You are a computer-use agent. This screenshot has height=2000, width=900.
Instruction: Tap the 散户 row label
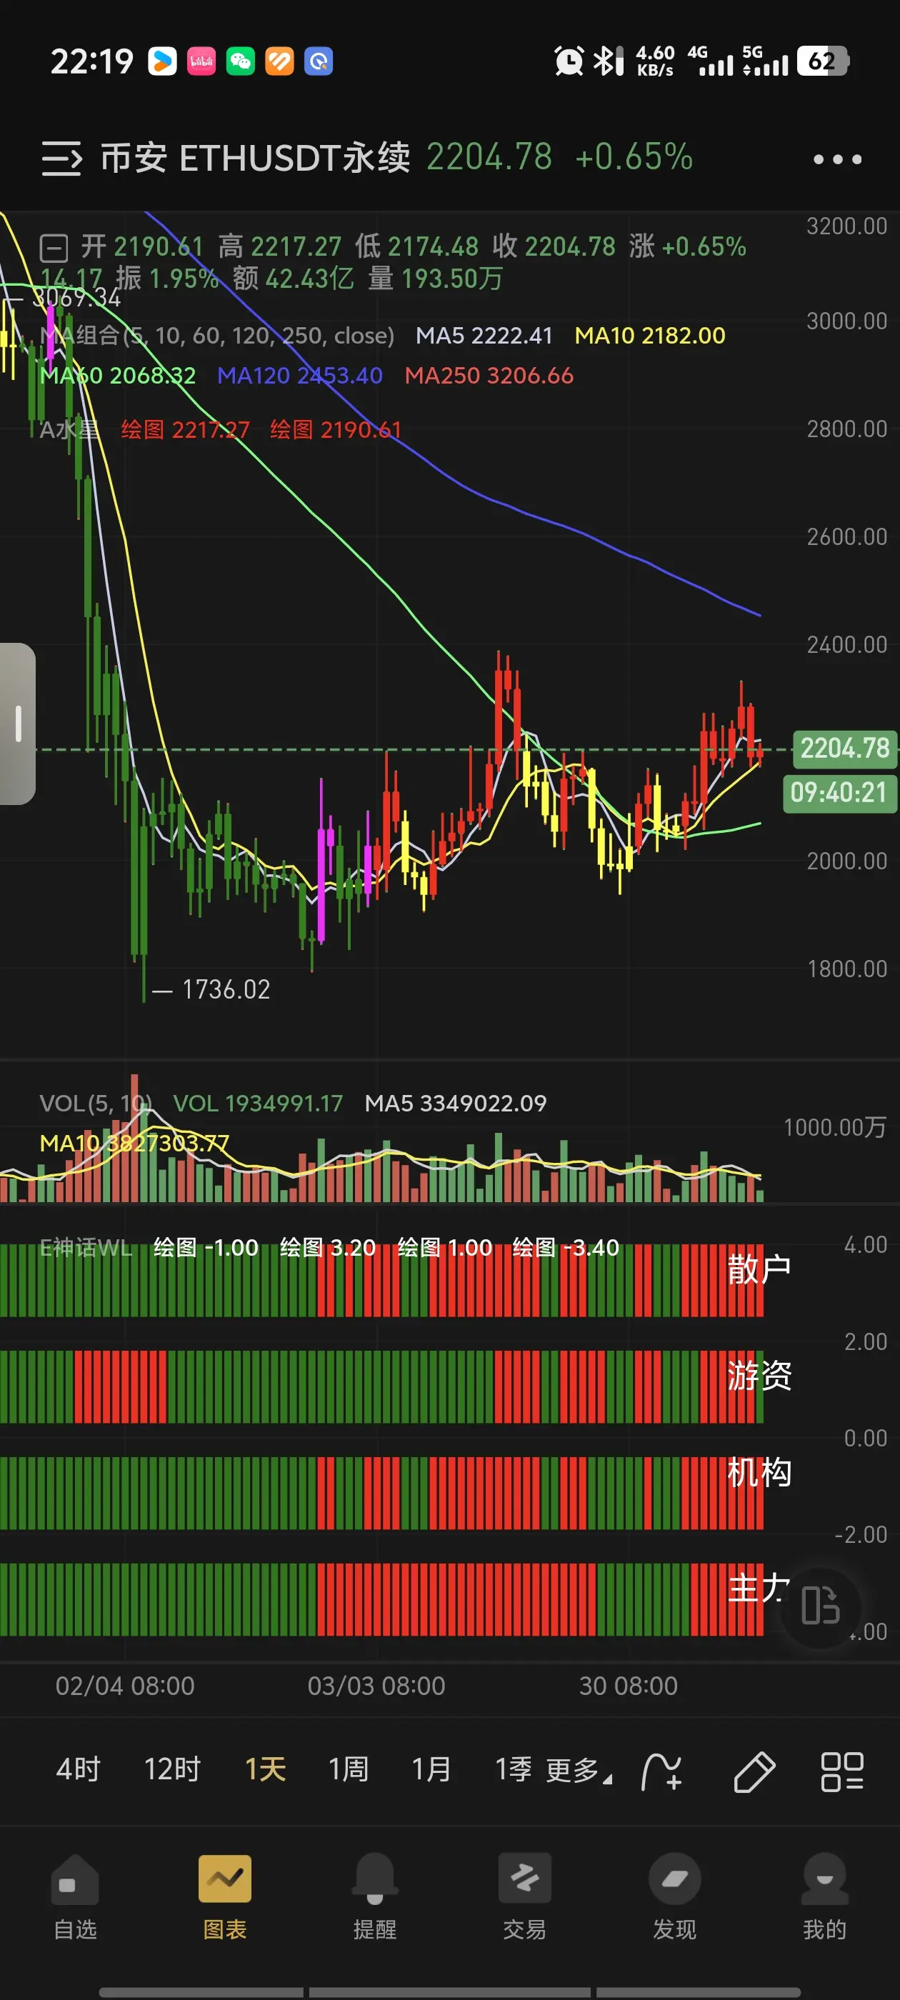[x=759, y=1269]
